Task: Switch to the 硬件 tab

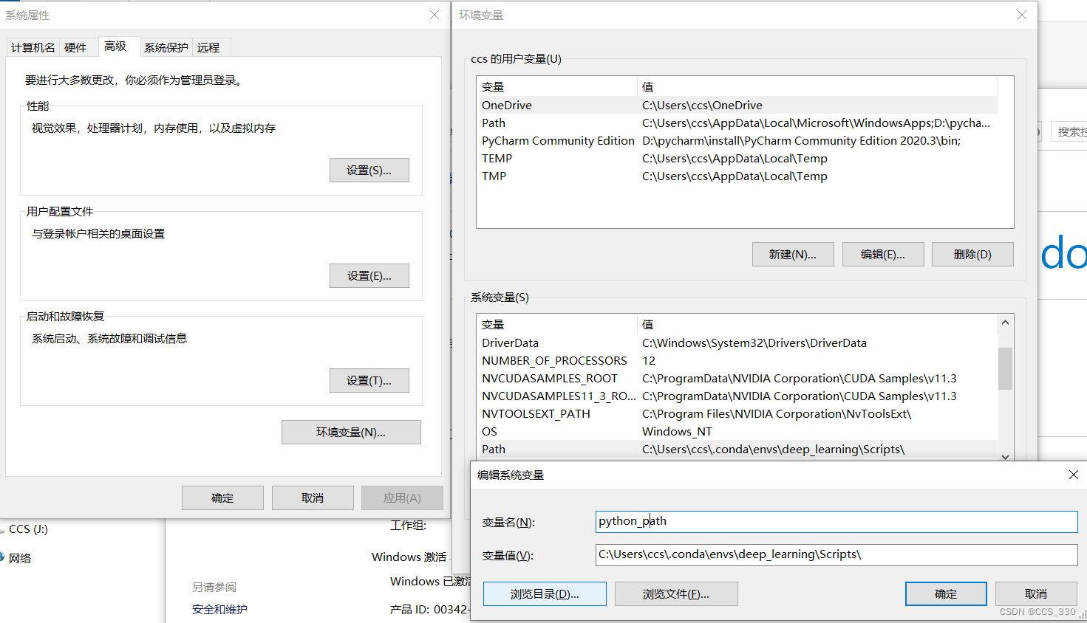Action: click(75, 47)
